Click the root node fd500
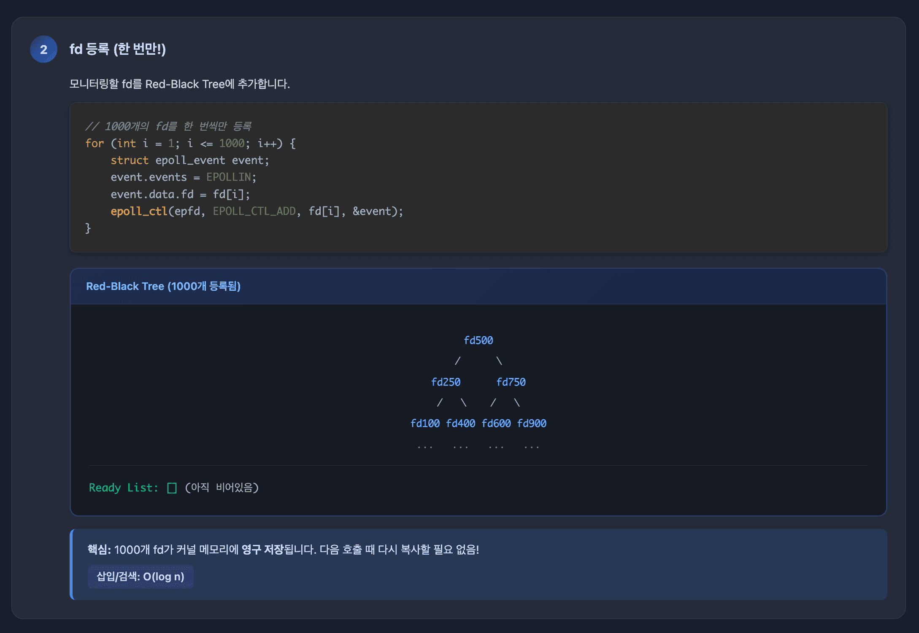This screenshot has height=633, width=919. pos(478,341)
